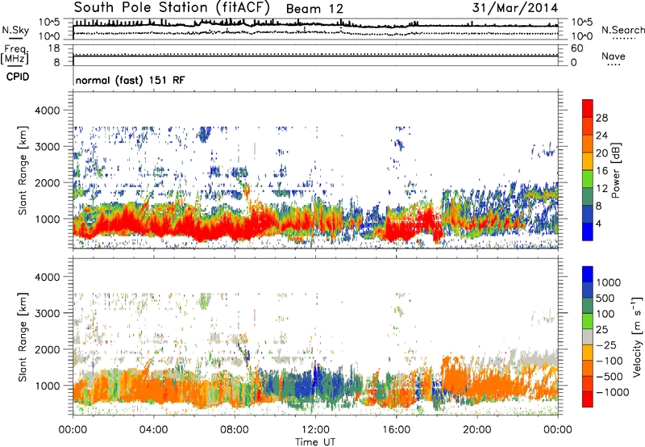The image size is (645, 447).
Task: Click the date '31/Mar/2014'
Action: [x=515, y=8]
